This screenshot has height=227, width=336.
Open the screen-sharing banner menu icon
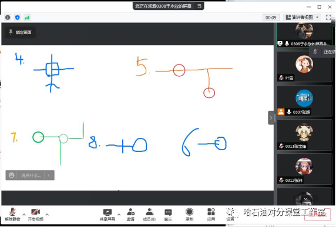coord(200,6)
